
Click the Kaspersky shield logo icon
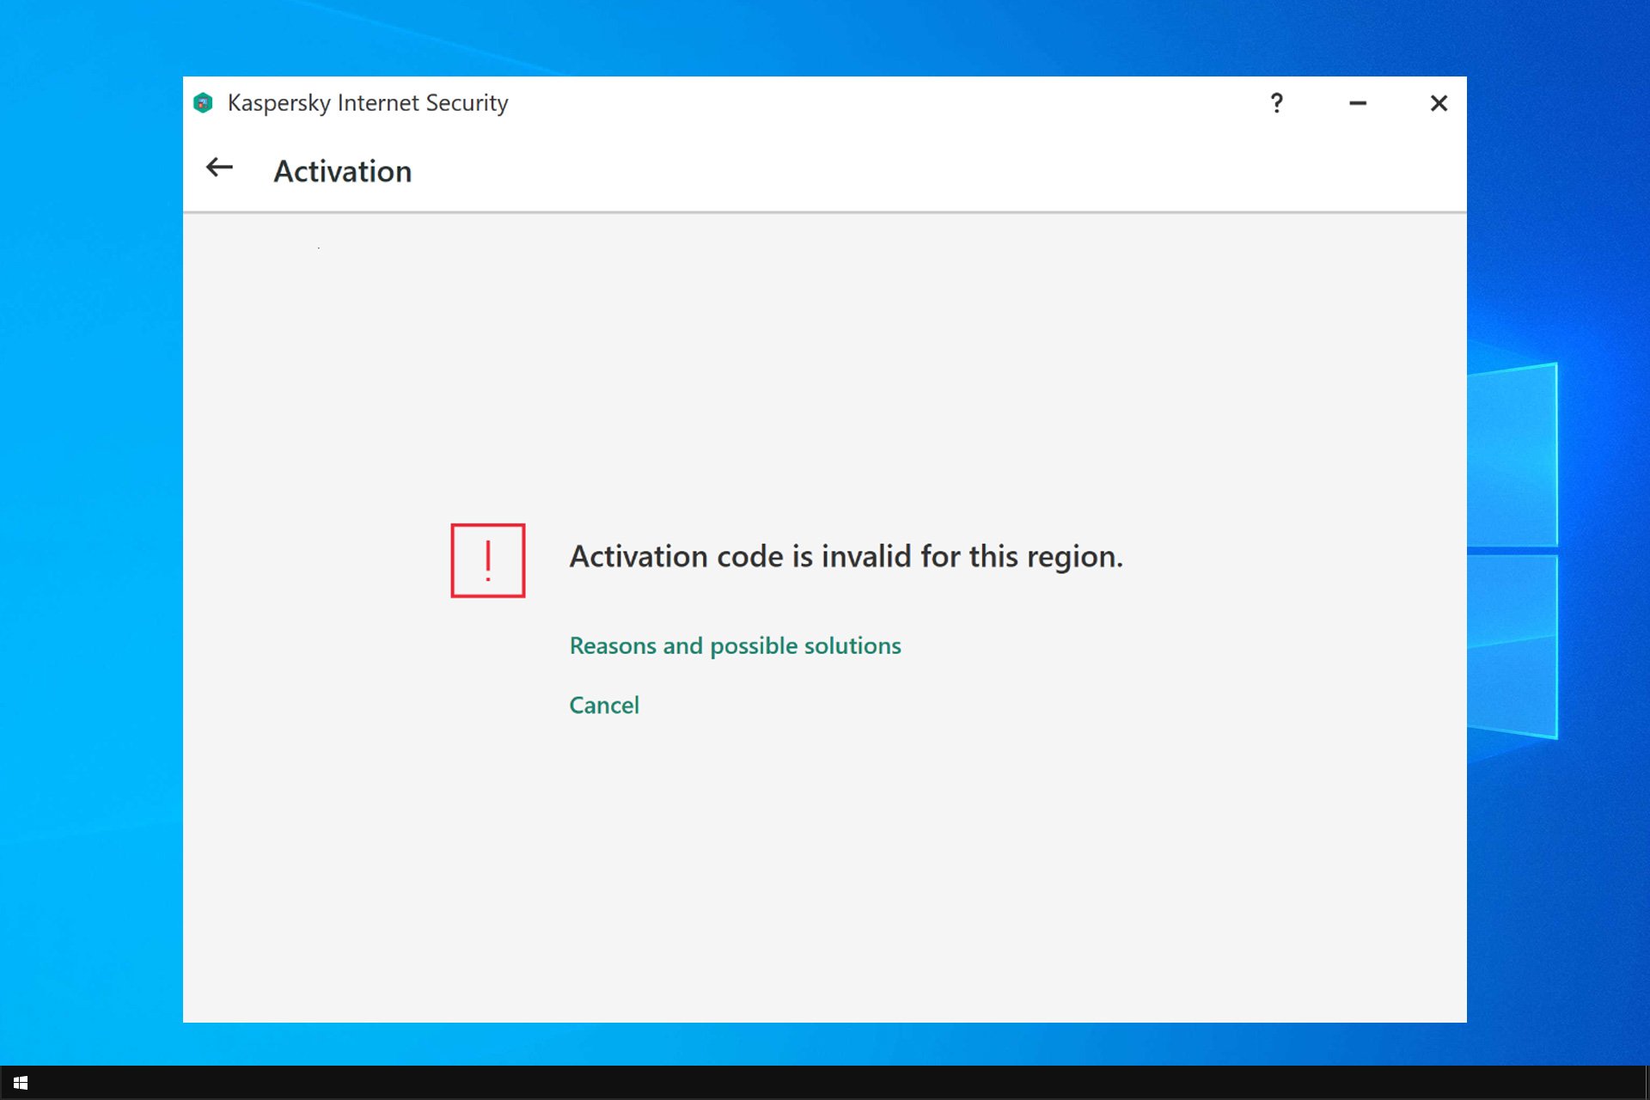[203, 103]
